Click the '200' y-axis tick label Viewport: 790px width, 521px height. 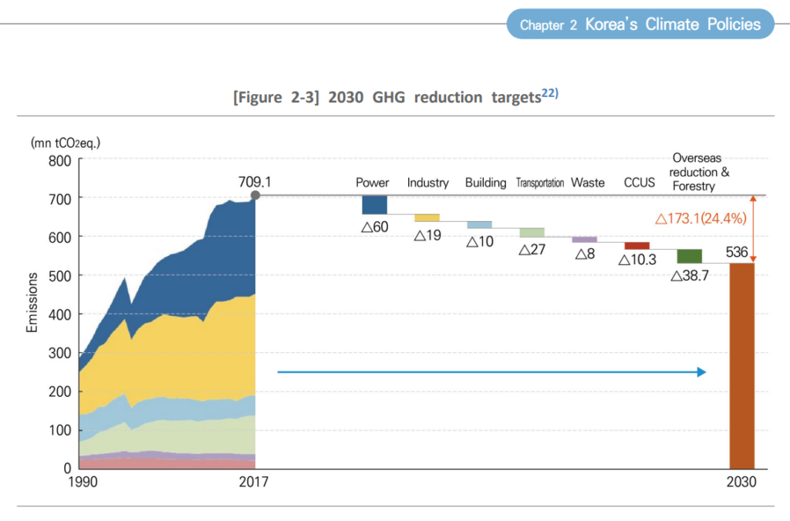coord(60,392)
